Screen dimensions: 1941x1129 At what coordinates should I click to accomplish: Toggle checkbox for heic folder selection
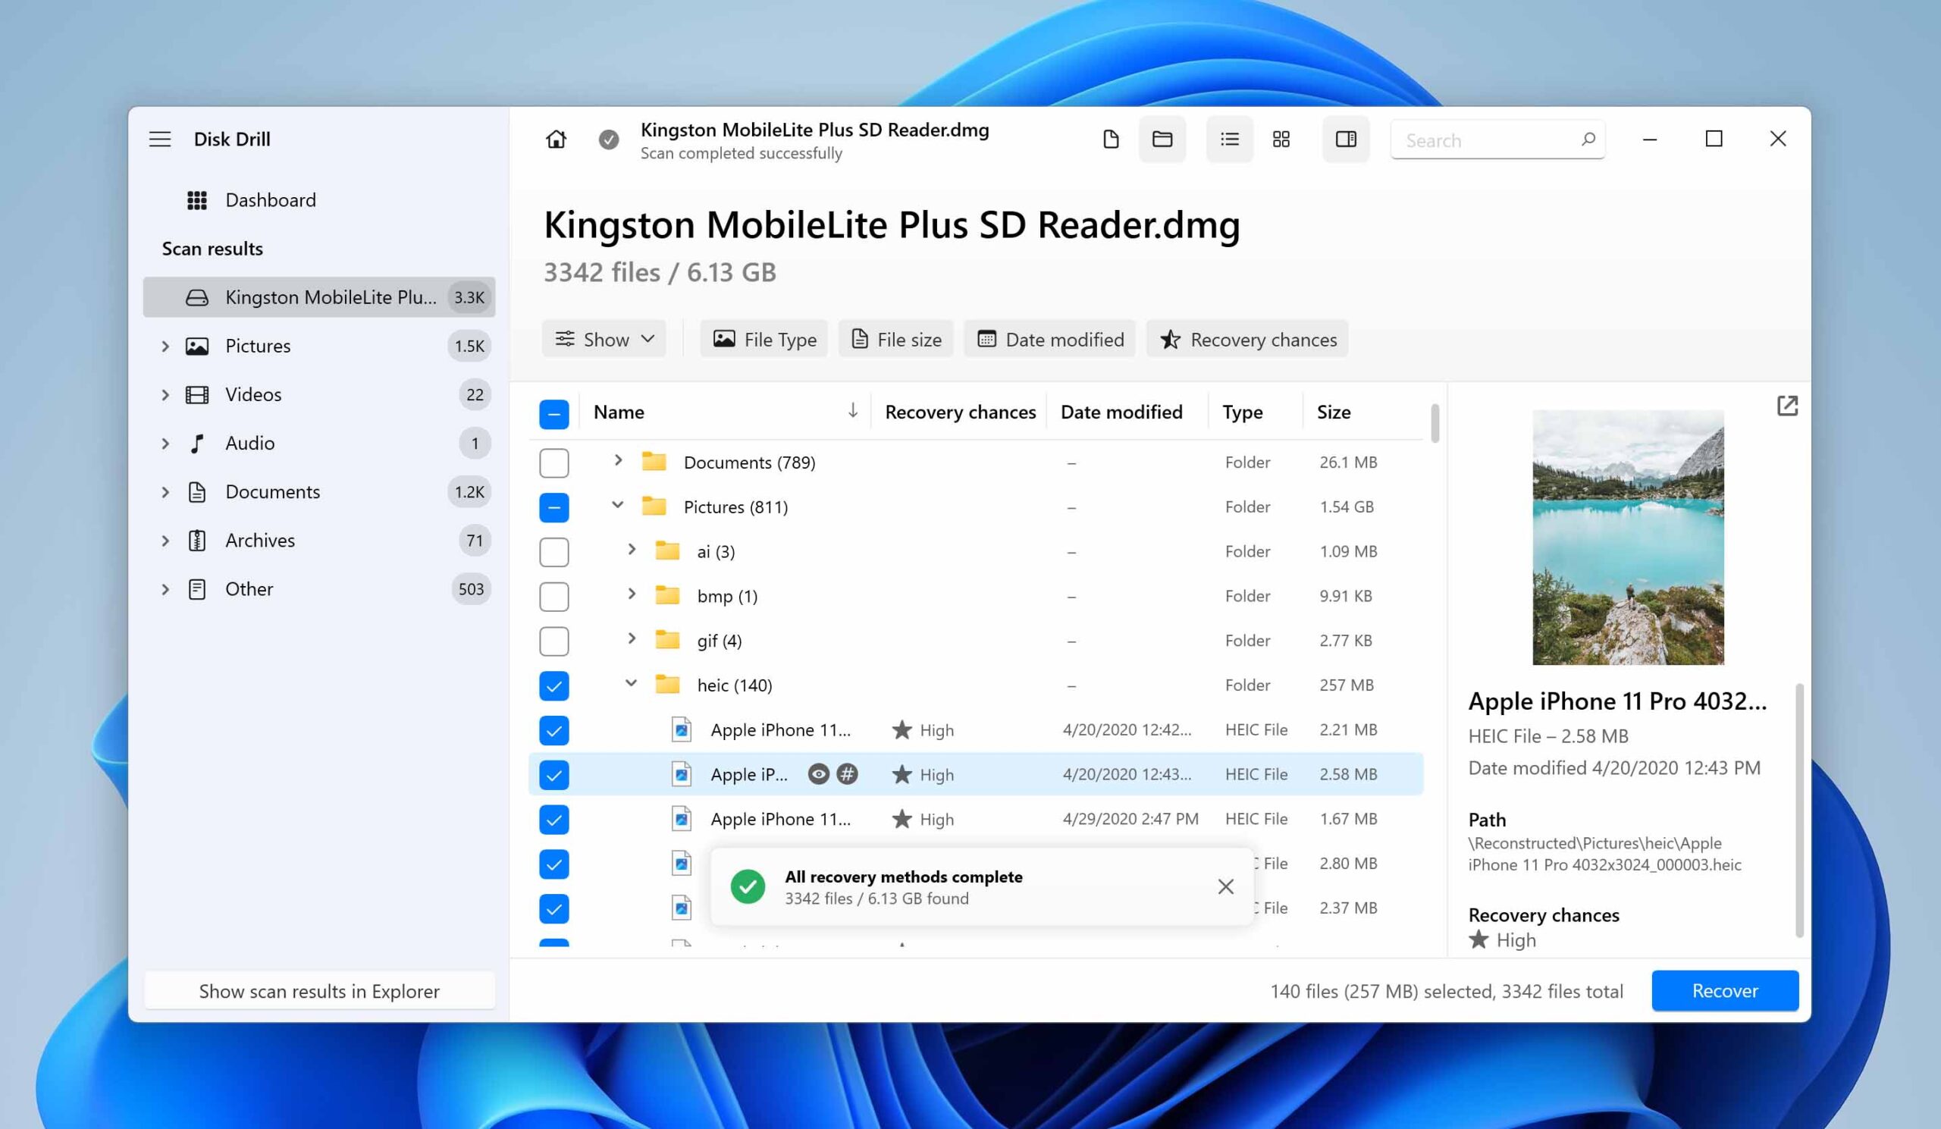pos(553,685)
